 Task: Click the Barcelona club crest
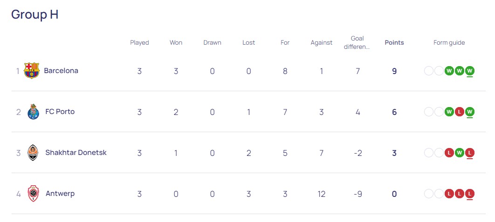[x=32, y=71]
